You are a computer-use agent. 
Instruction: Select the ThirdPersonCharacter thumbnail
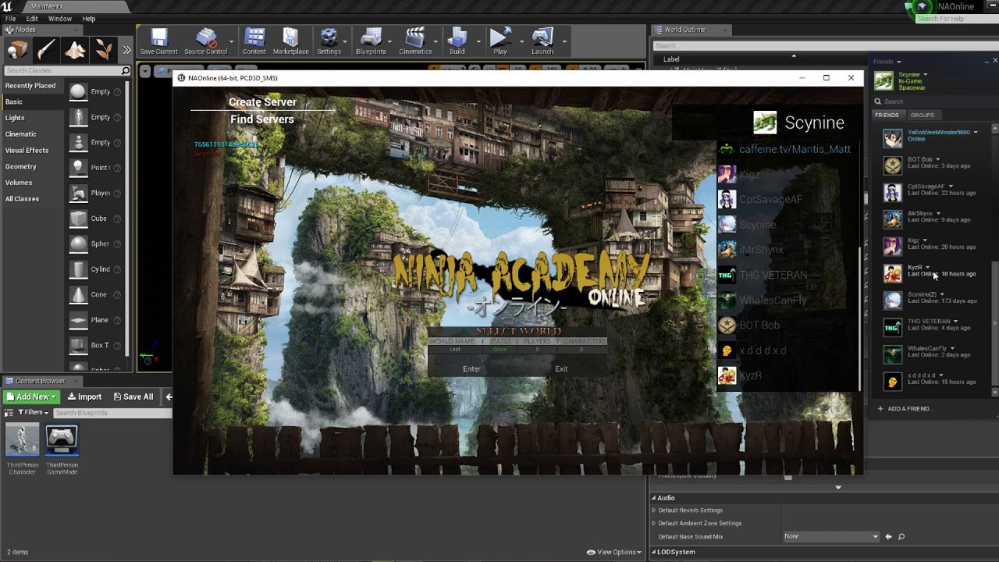pyautogui.click(x=22, y=441)
